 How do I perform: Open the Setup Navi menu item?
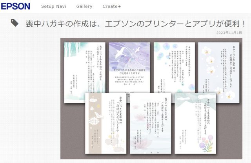[x=55, y=7]
